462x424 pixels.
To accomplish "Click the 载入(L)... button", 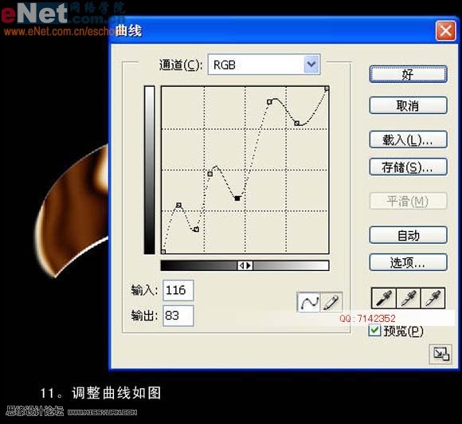I will point(408,139).
